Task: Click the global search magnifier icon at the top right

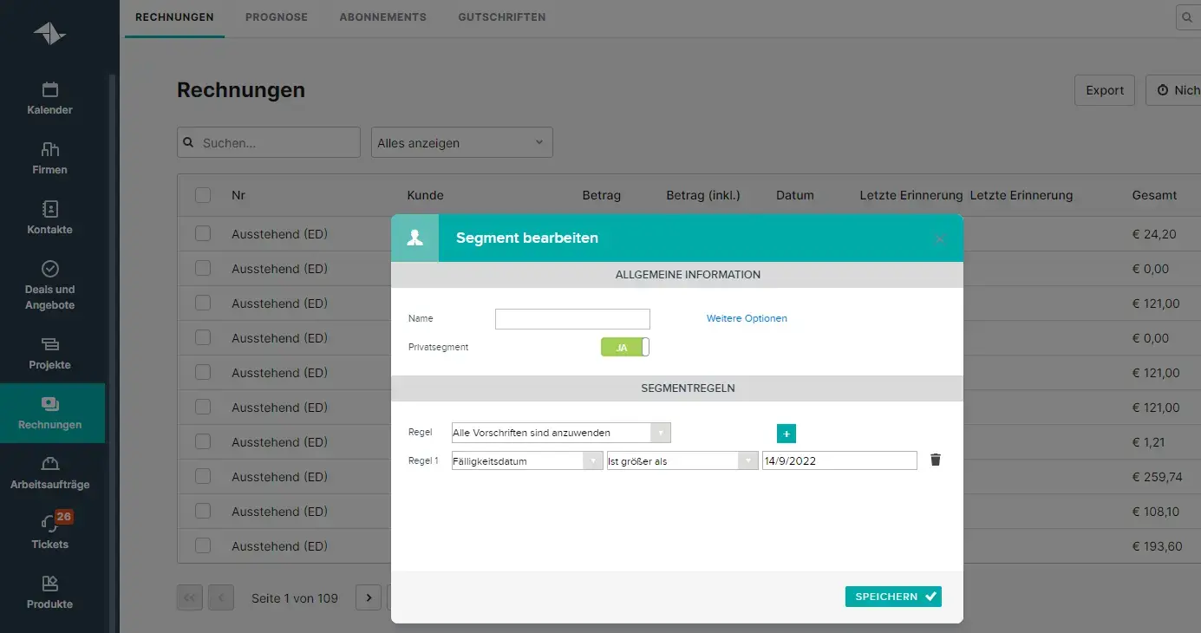Action: tap(1187, 17)
